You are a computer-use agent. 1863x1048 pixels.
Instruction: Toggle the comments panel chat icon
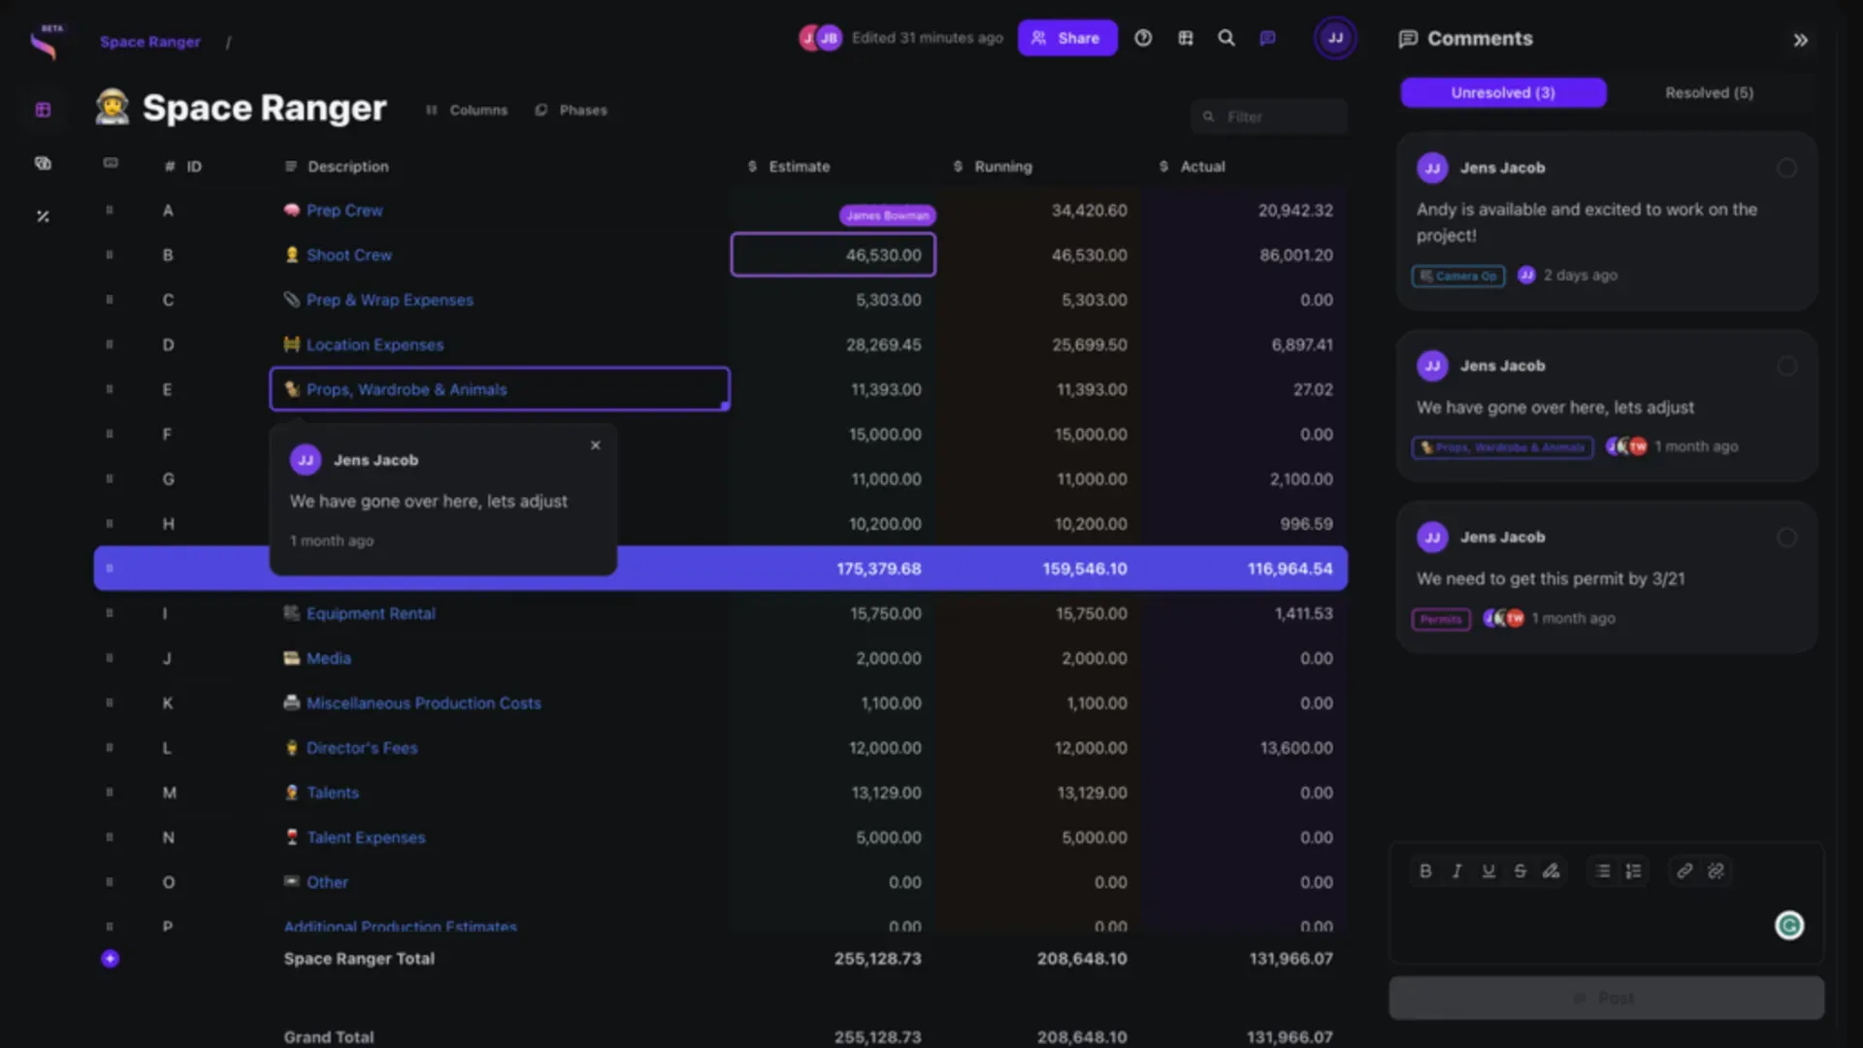pyautogui.click(x=1267, y=38)
